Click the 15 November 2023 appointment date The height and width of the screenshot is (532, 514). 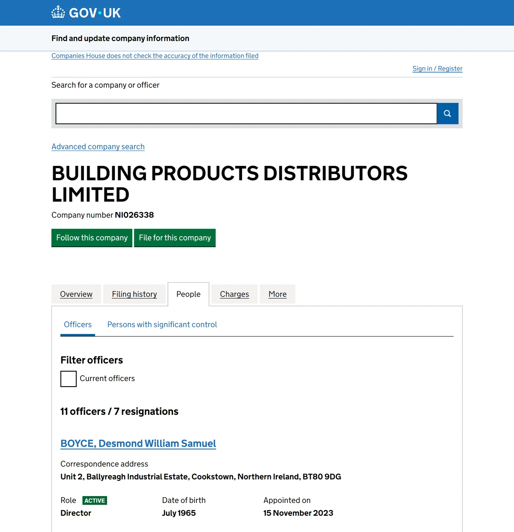point(298,513)
